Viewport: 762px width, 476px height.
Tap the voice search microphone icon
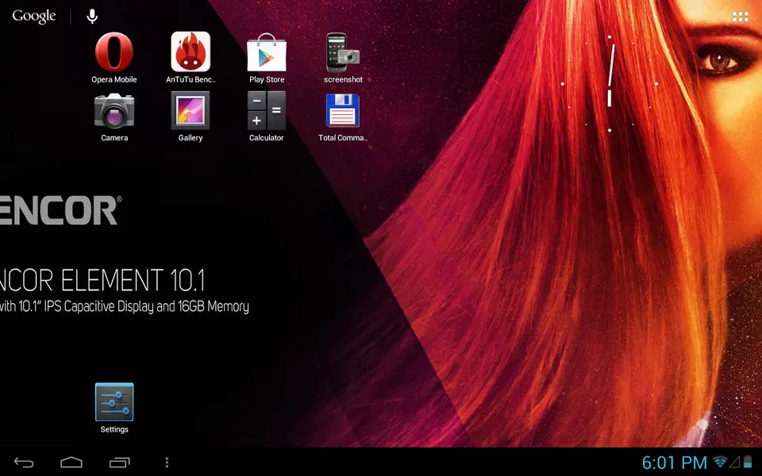(93, 17)
